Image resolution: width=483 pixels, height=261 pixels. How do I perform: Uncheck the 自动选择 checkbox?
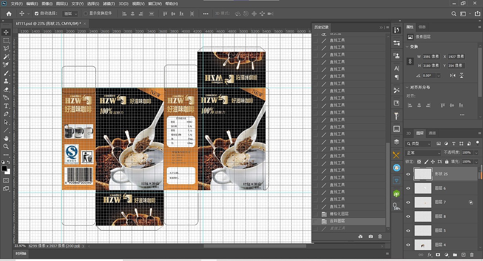[37, 13]
